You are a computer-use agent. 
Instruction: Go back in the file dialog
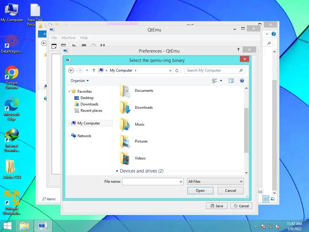pos(71,70)
